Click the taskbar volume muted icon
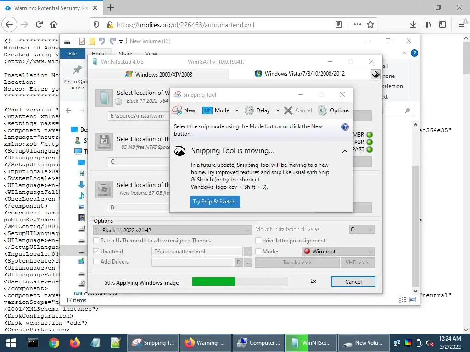The width and height of the screenshot is (470, 352). click(x=430, y=343)
